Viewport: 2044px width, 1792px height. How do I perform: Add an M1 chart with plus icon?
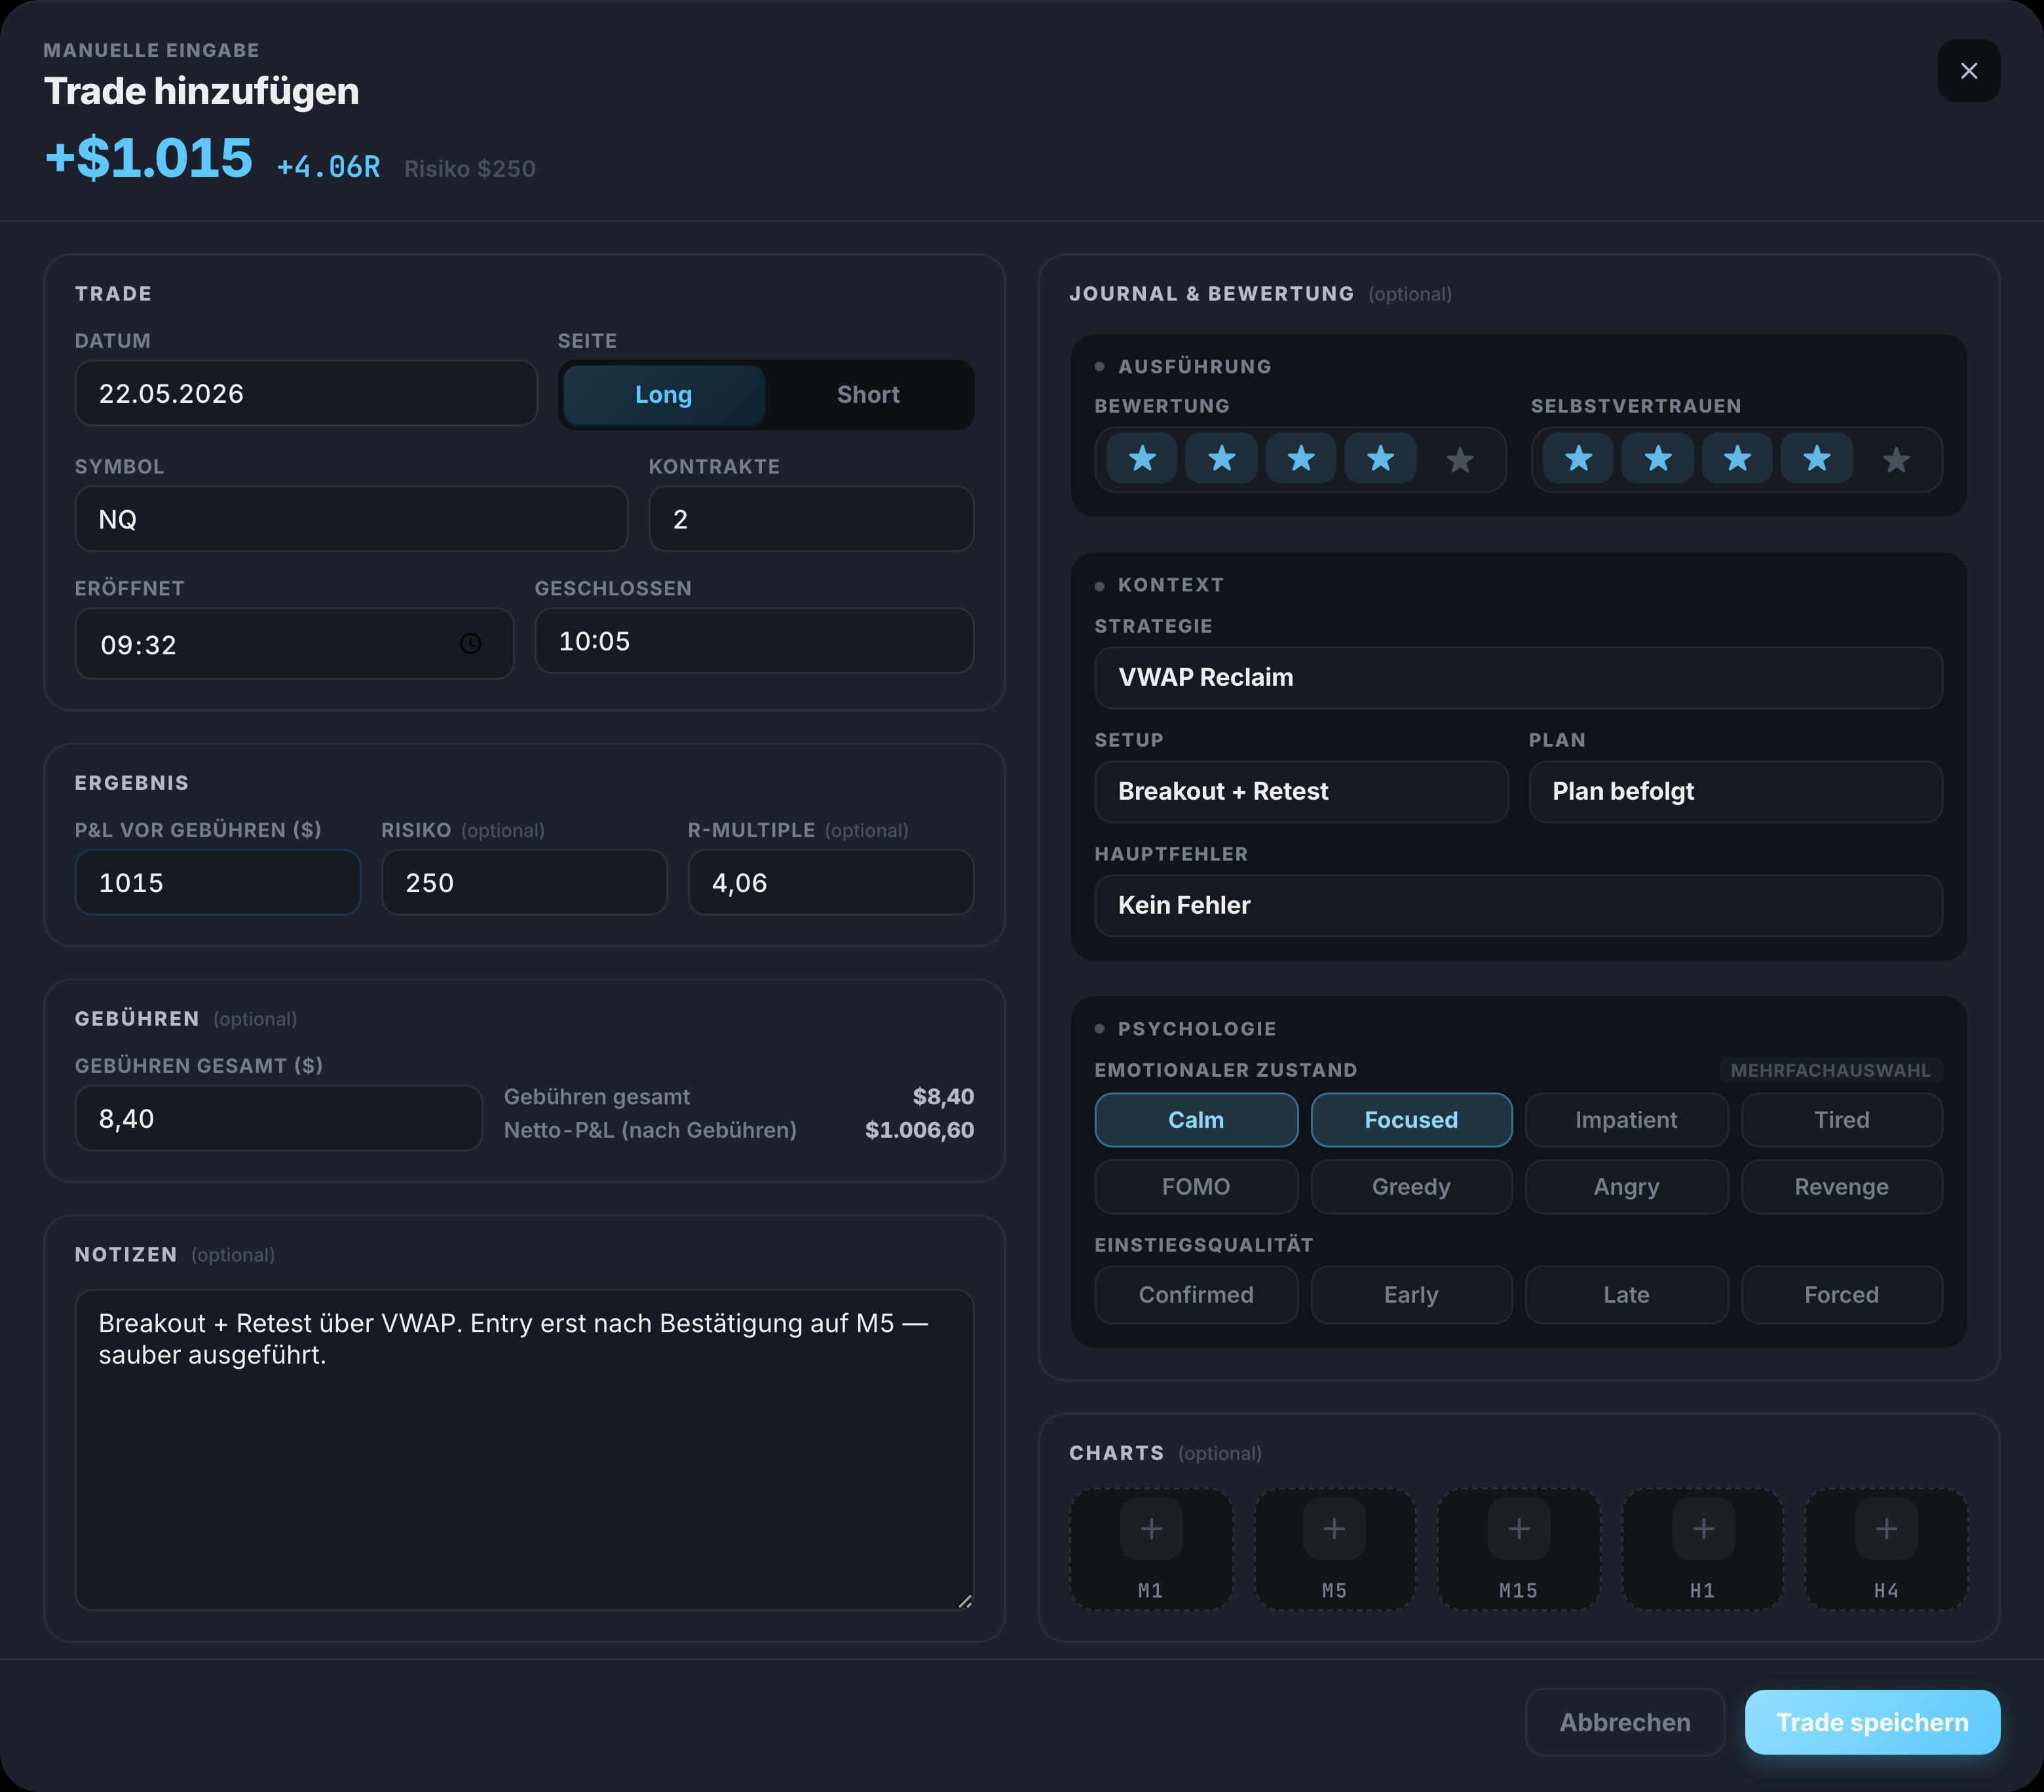pyautogui.click(x=1151, y=1529)
